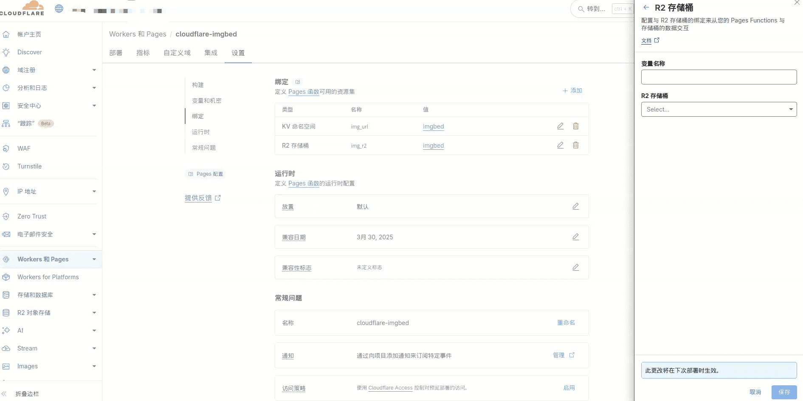Click back arrow in R2 存储桶 panel
This screenshot has height=401, width=803.
[x=646, y=7]
